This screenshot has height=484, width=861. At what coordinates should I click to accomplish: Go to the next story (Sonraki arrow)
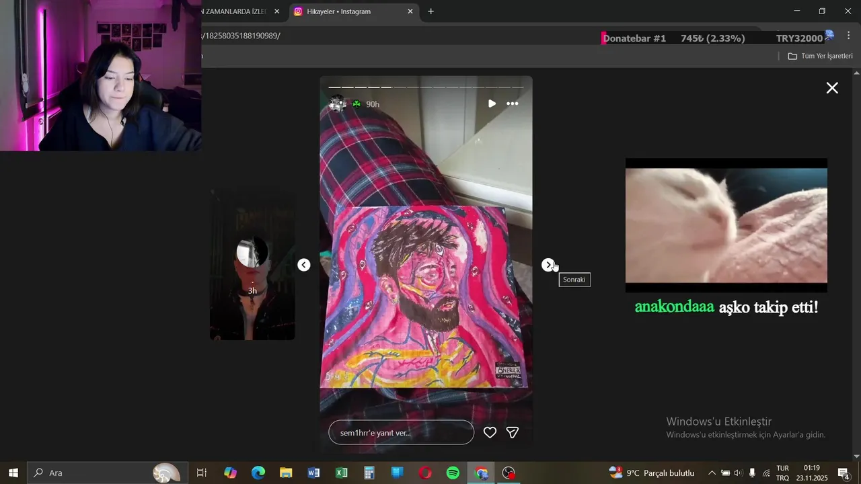click(548, 265)
